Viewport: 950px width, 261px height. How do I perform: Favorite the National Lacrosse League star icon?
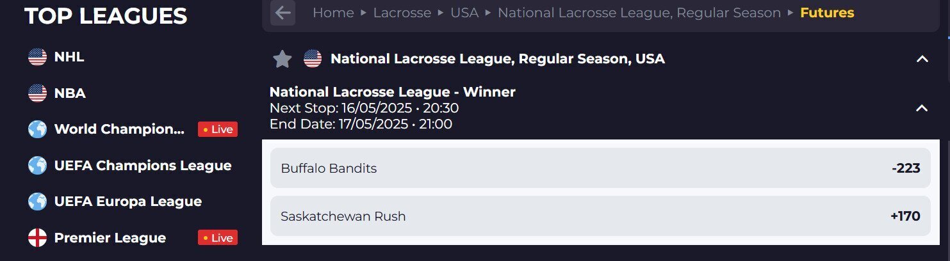pyautogui.click(x=283, y=59)
